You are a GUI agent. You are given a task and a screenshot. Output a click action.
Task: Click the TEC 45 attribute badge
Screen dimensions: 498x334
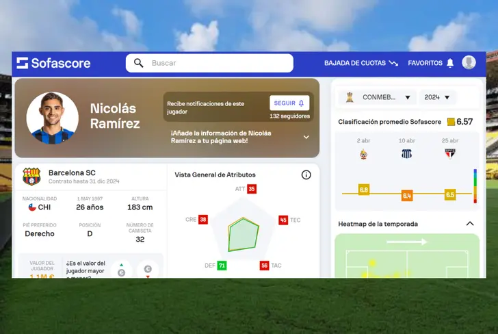(283, 220)
